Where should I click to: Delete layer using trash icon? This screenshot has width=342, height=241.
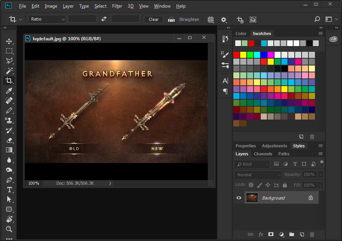312,235
